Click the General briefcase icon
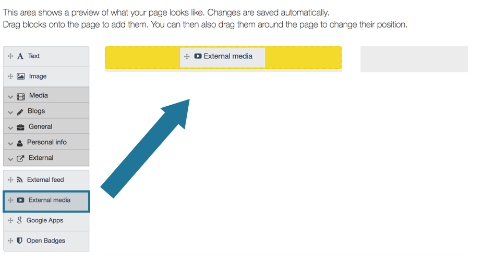Image resolution: width=495 pixels, height=265 pixels. point(20,127)
